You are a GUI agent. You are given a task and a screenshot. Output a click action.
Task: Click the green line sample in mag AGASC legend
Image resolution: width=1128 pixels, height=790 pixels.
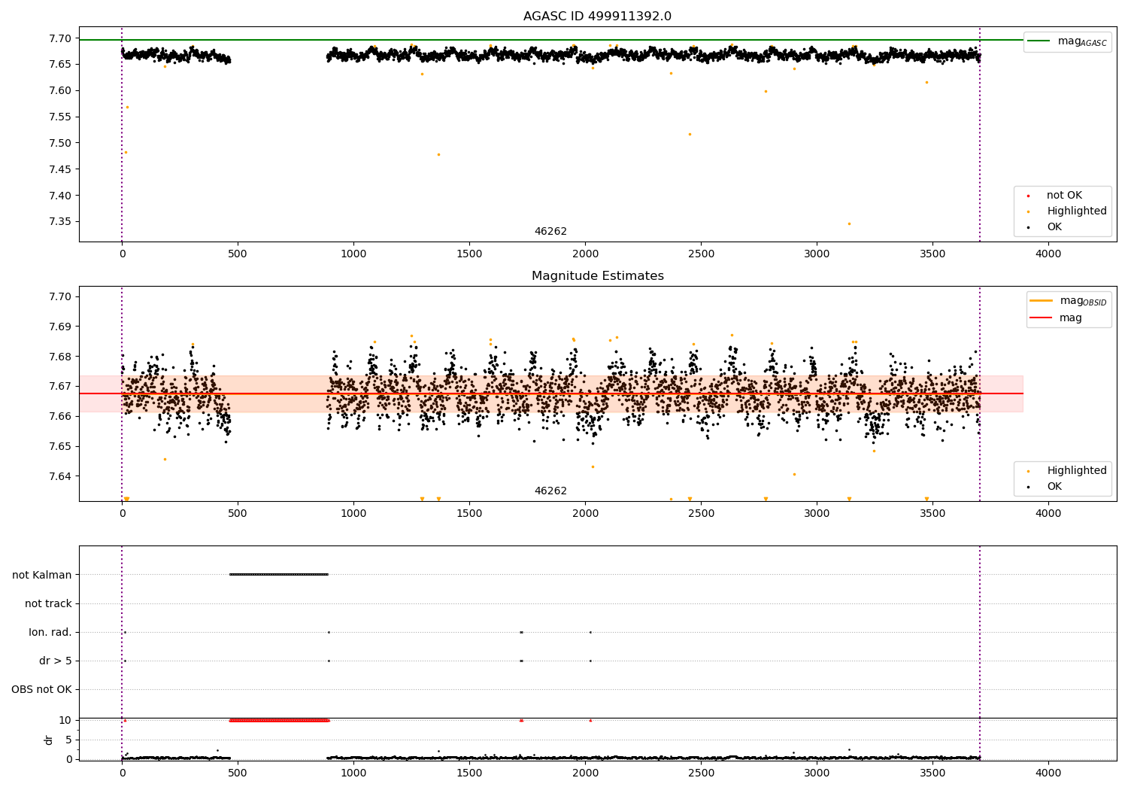click(1039, 41)
